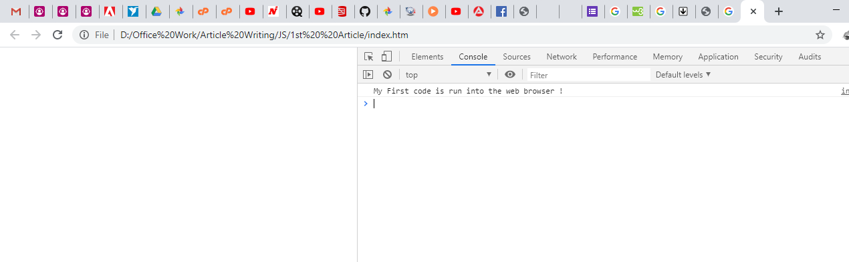Click the browser back arrow

pyautogui.click(x=15, y=35)
